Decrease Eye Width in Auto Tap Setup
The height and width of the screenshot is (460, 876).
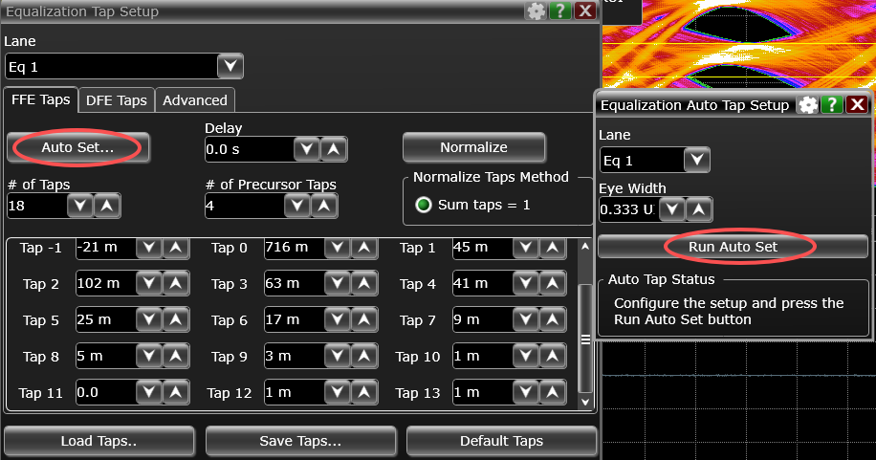(672, 209)
